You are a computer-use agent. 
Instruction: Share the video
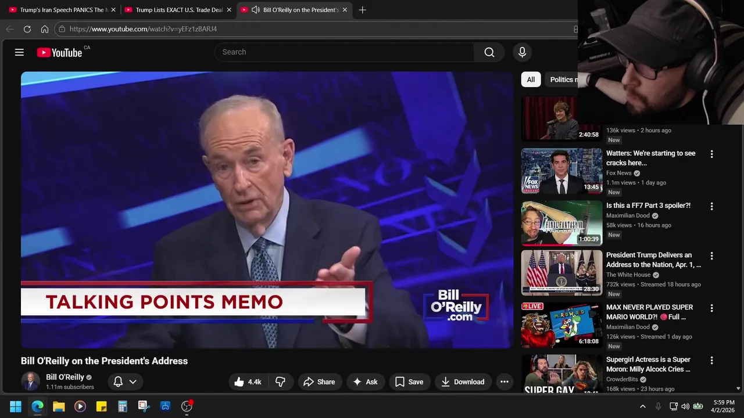tap(319, 382)
